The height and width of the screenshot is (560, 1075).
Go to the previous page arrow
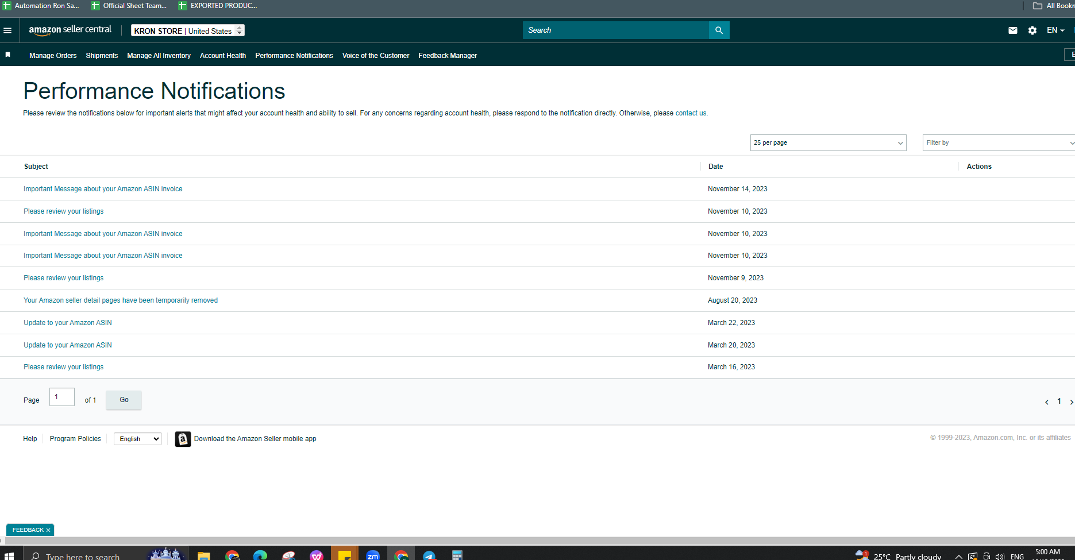tap(1046, 402)
